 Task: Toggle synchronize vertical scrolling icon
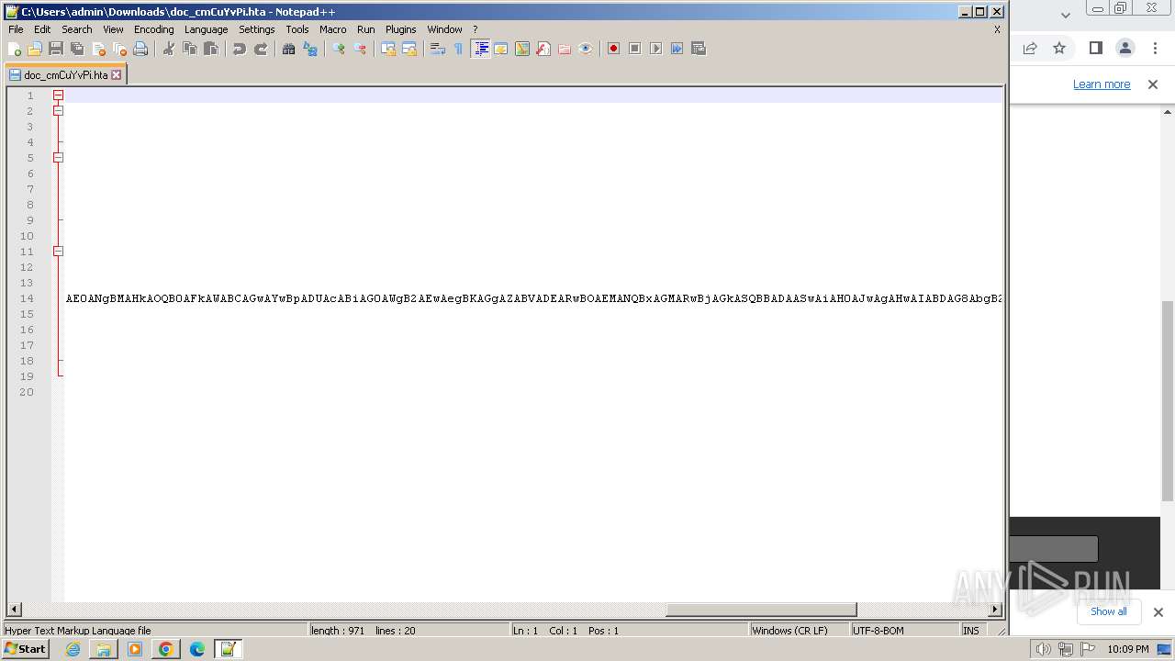(388, 49)
